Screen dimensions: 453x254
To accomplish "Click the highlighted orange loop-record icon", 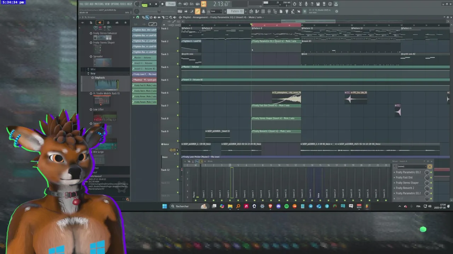I will point(203,4).
